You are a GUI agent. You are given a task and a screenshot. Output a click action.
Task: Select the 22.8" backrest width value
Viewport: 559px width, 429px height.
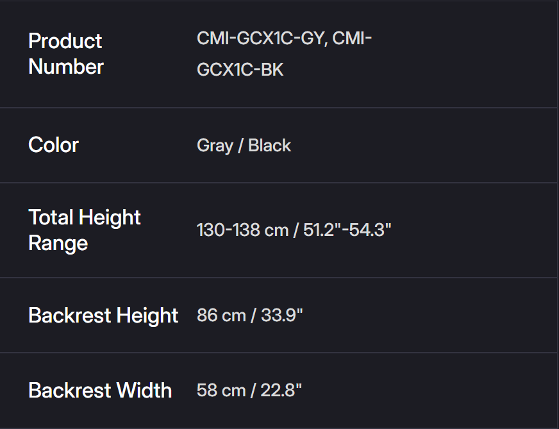pyautogui.click(x=281, y=391)
